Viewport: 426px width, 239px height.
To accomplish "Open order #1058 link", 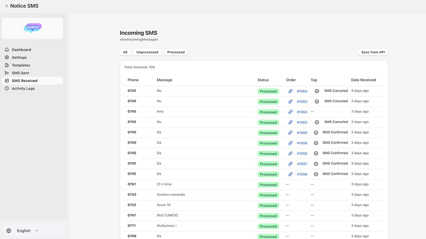I will pyautogui.click(x=302, y=153).
